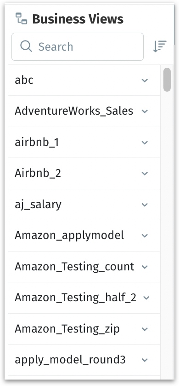Image resolution: width=179 pixels, height=386 pixels.
Task: Open the aj_salary view entry
Action: point(84,205)
